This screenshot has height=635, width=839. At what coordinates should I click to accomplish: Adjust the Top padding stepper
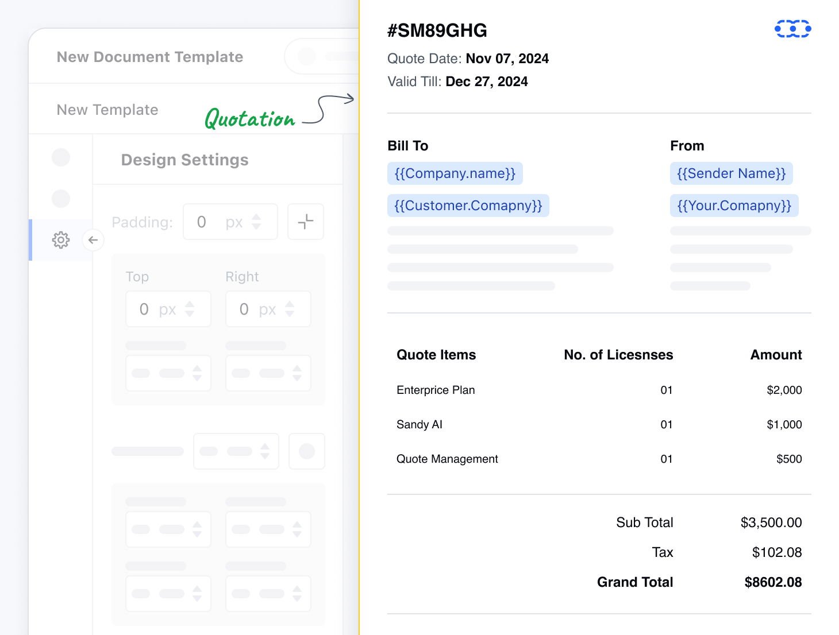[x=190, y=309]
